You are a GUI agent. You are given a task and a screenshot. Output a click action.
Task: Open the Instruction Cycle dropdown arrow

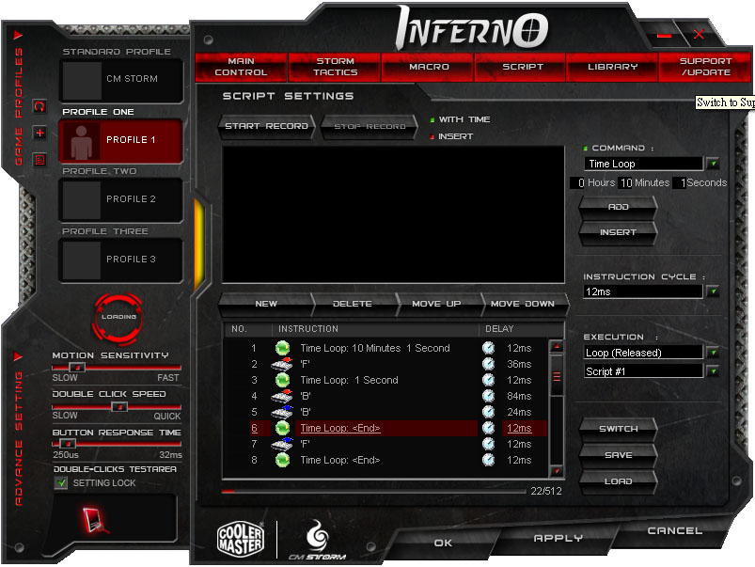(x=713, y=291)
